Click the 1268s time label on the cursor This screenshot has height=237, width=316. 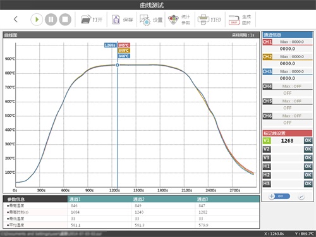pos(110,45)
